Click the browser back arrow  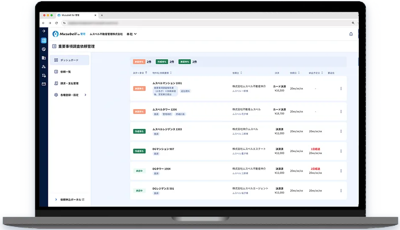43,23
